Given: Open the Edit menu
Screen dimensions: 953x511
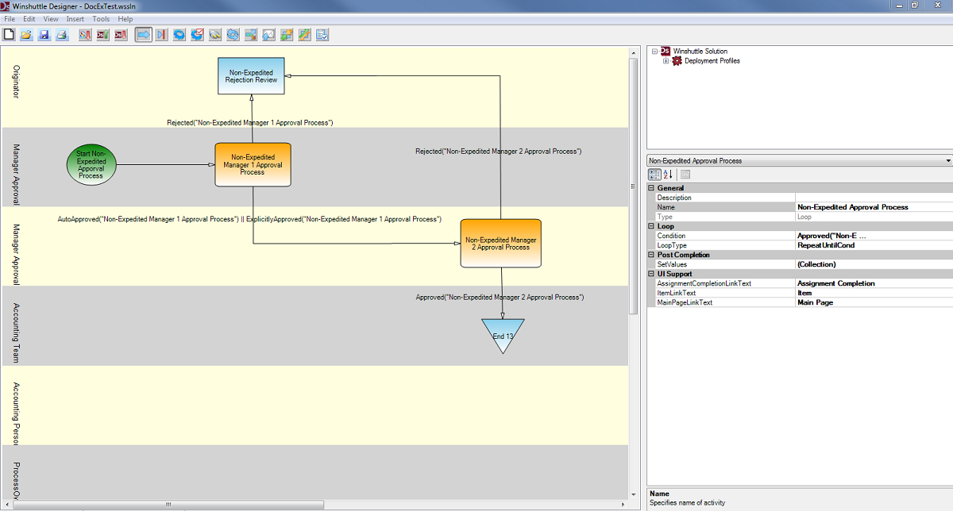Looking at the screenshot, I should coord(29,18).
